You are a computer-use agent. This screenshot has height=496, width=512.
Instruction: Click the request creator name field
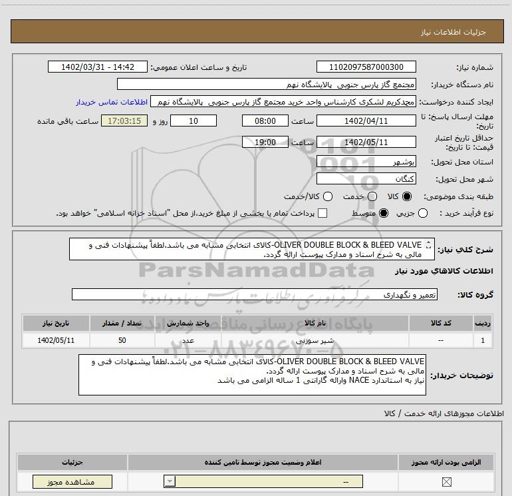pos(283,102)
